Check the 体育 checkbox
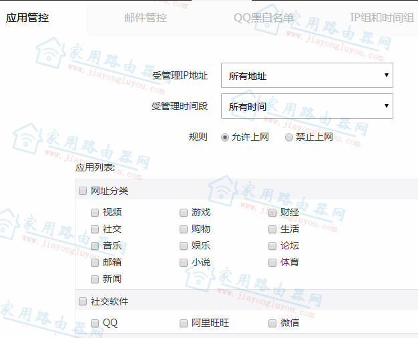 (272, 263)
